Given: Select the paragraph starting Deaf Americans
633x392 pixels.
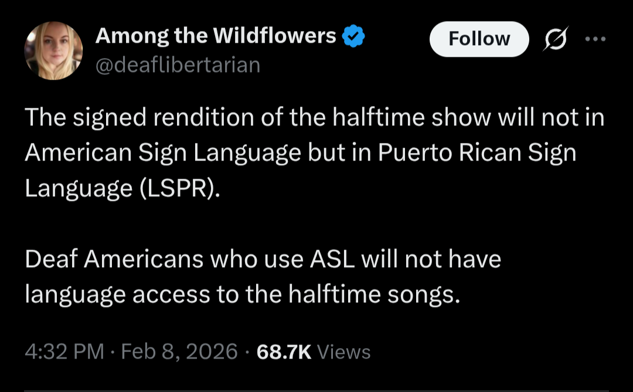Looking at the screenshot, I should coord(263,277).
